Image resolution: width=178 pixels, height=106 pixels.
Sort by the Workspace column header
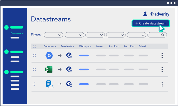coord(85,46)
